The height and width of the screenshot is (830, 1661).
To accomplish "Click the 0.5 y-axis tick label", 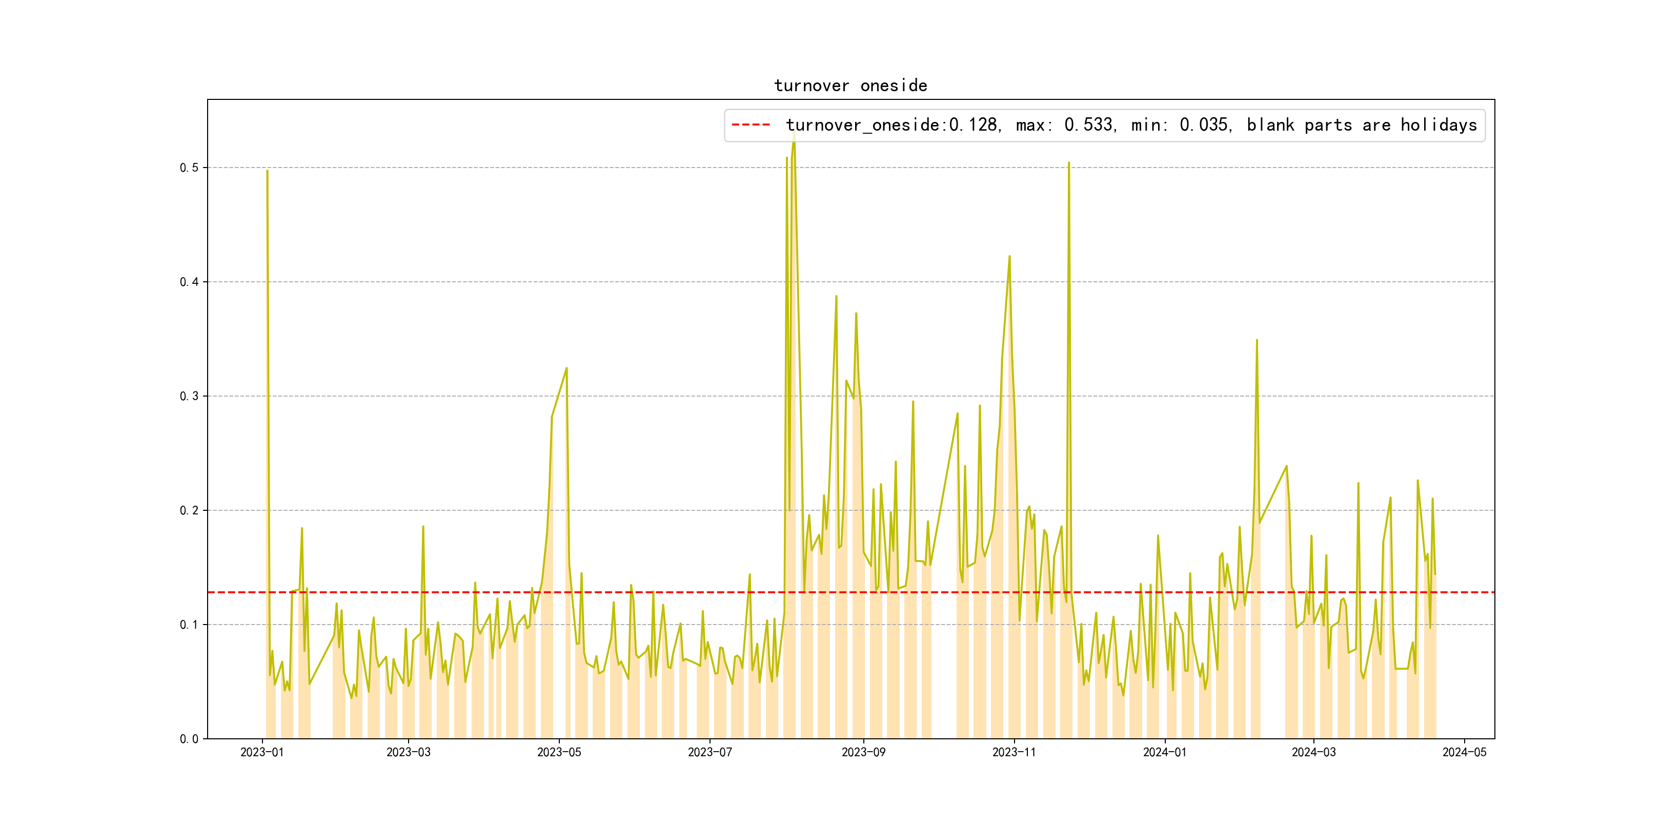I will pyautogui.click(x=189, y=168).
